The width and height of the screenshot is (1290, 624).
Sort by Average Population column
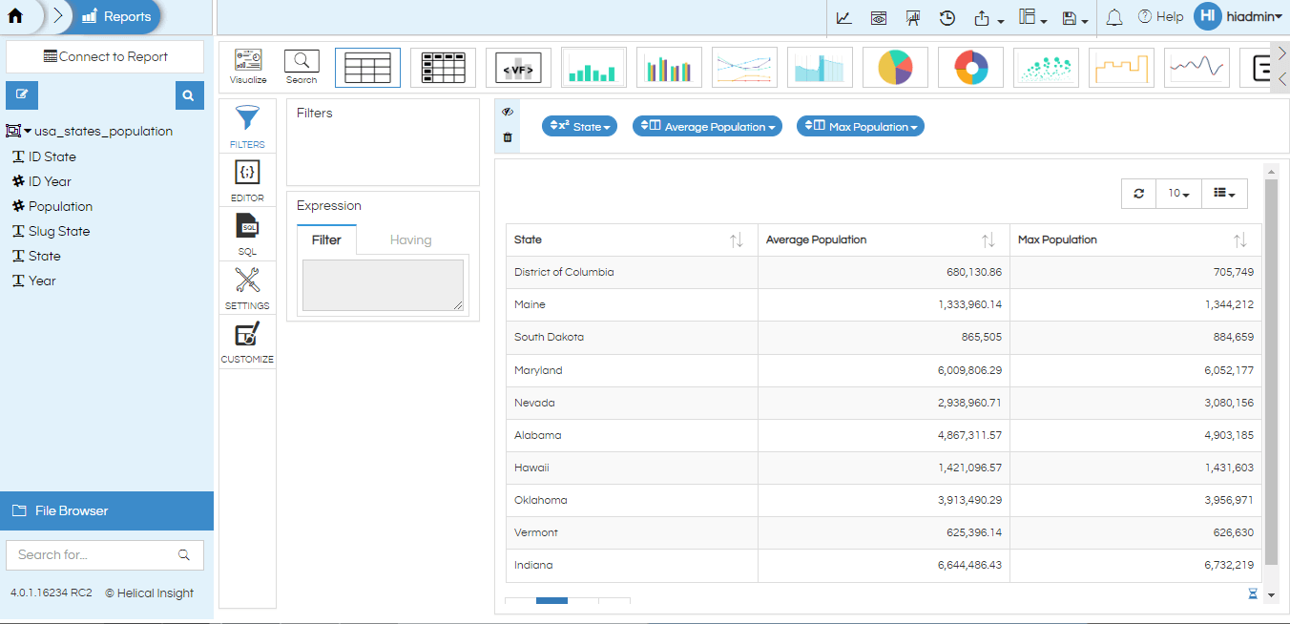tap(988, 240)
